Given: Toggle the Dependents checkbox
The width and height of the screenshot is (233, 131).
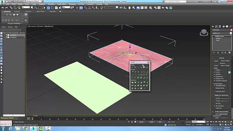Looking at the screenshot, I should coord(215,77).
